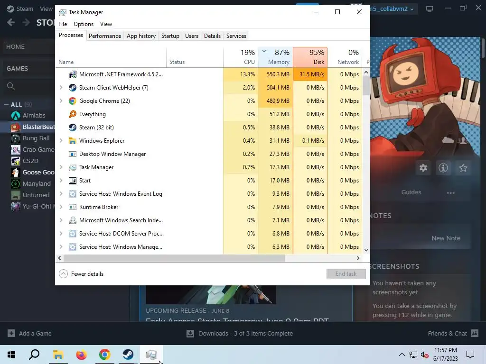Click the horizontal scrollbar in Task Manager

click(x=174, y=258)
